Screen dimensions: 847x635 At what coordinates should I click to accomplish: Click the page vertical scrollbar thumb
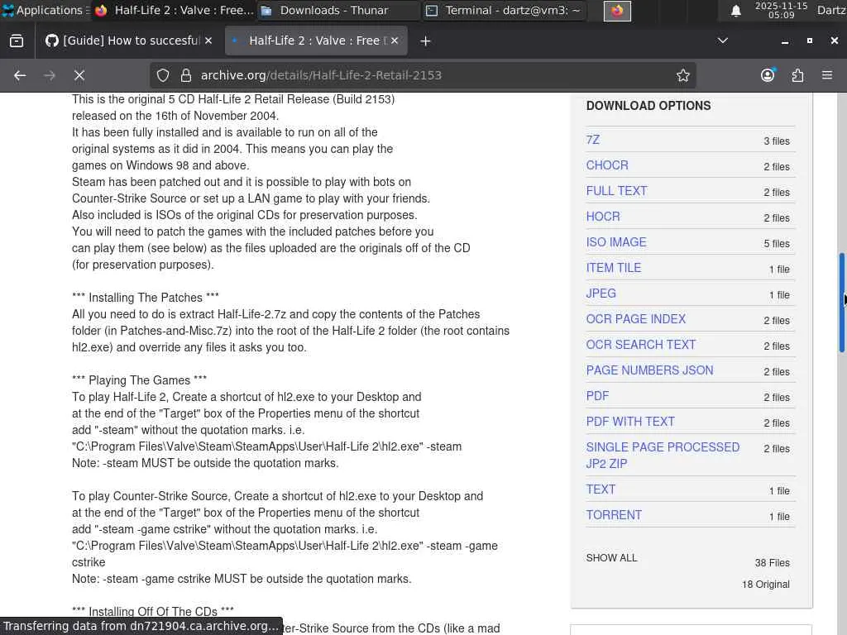coord(841,303)
